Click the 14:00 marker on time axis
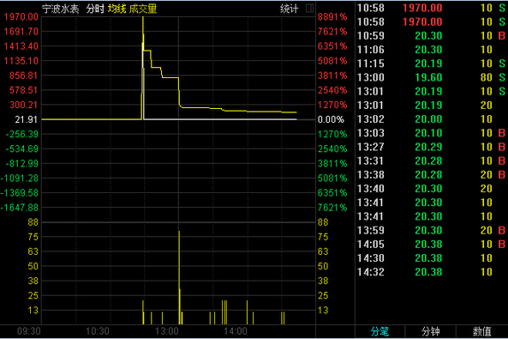Viewport: 508px width, 339px height. [x=236, y=331]
